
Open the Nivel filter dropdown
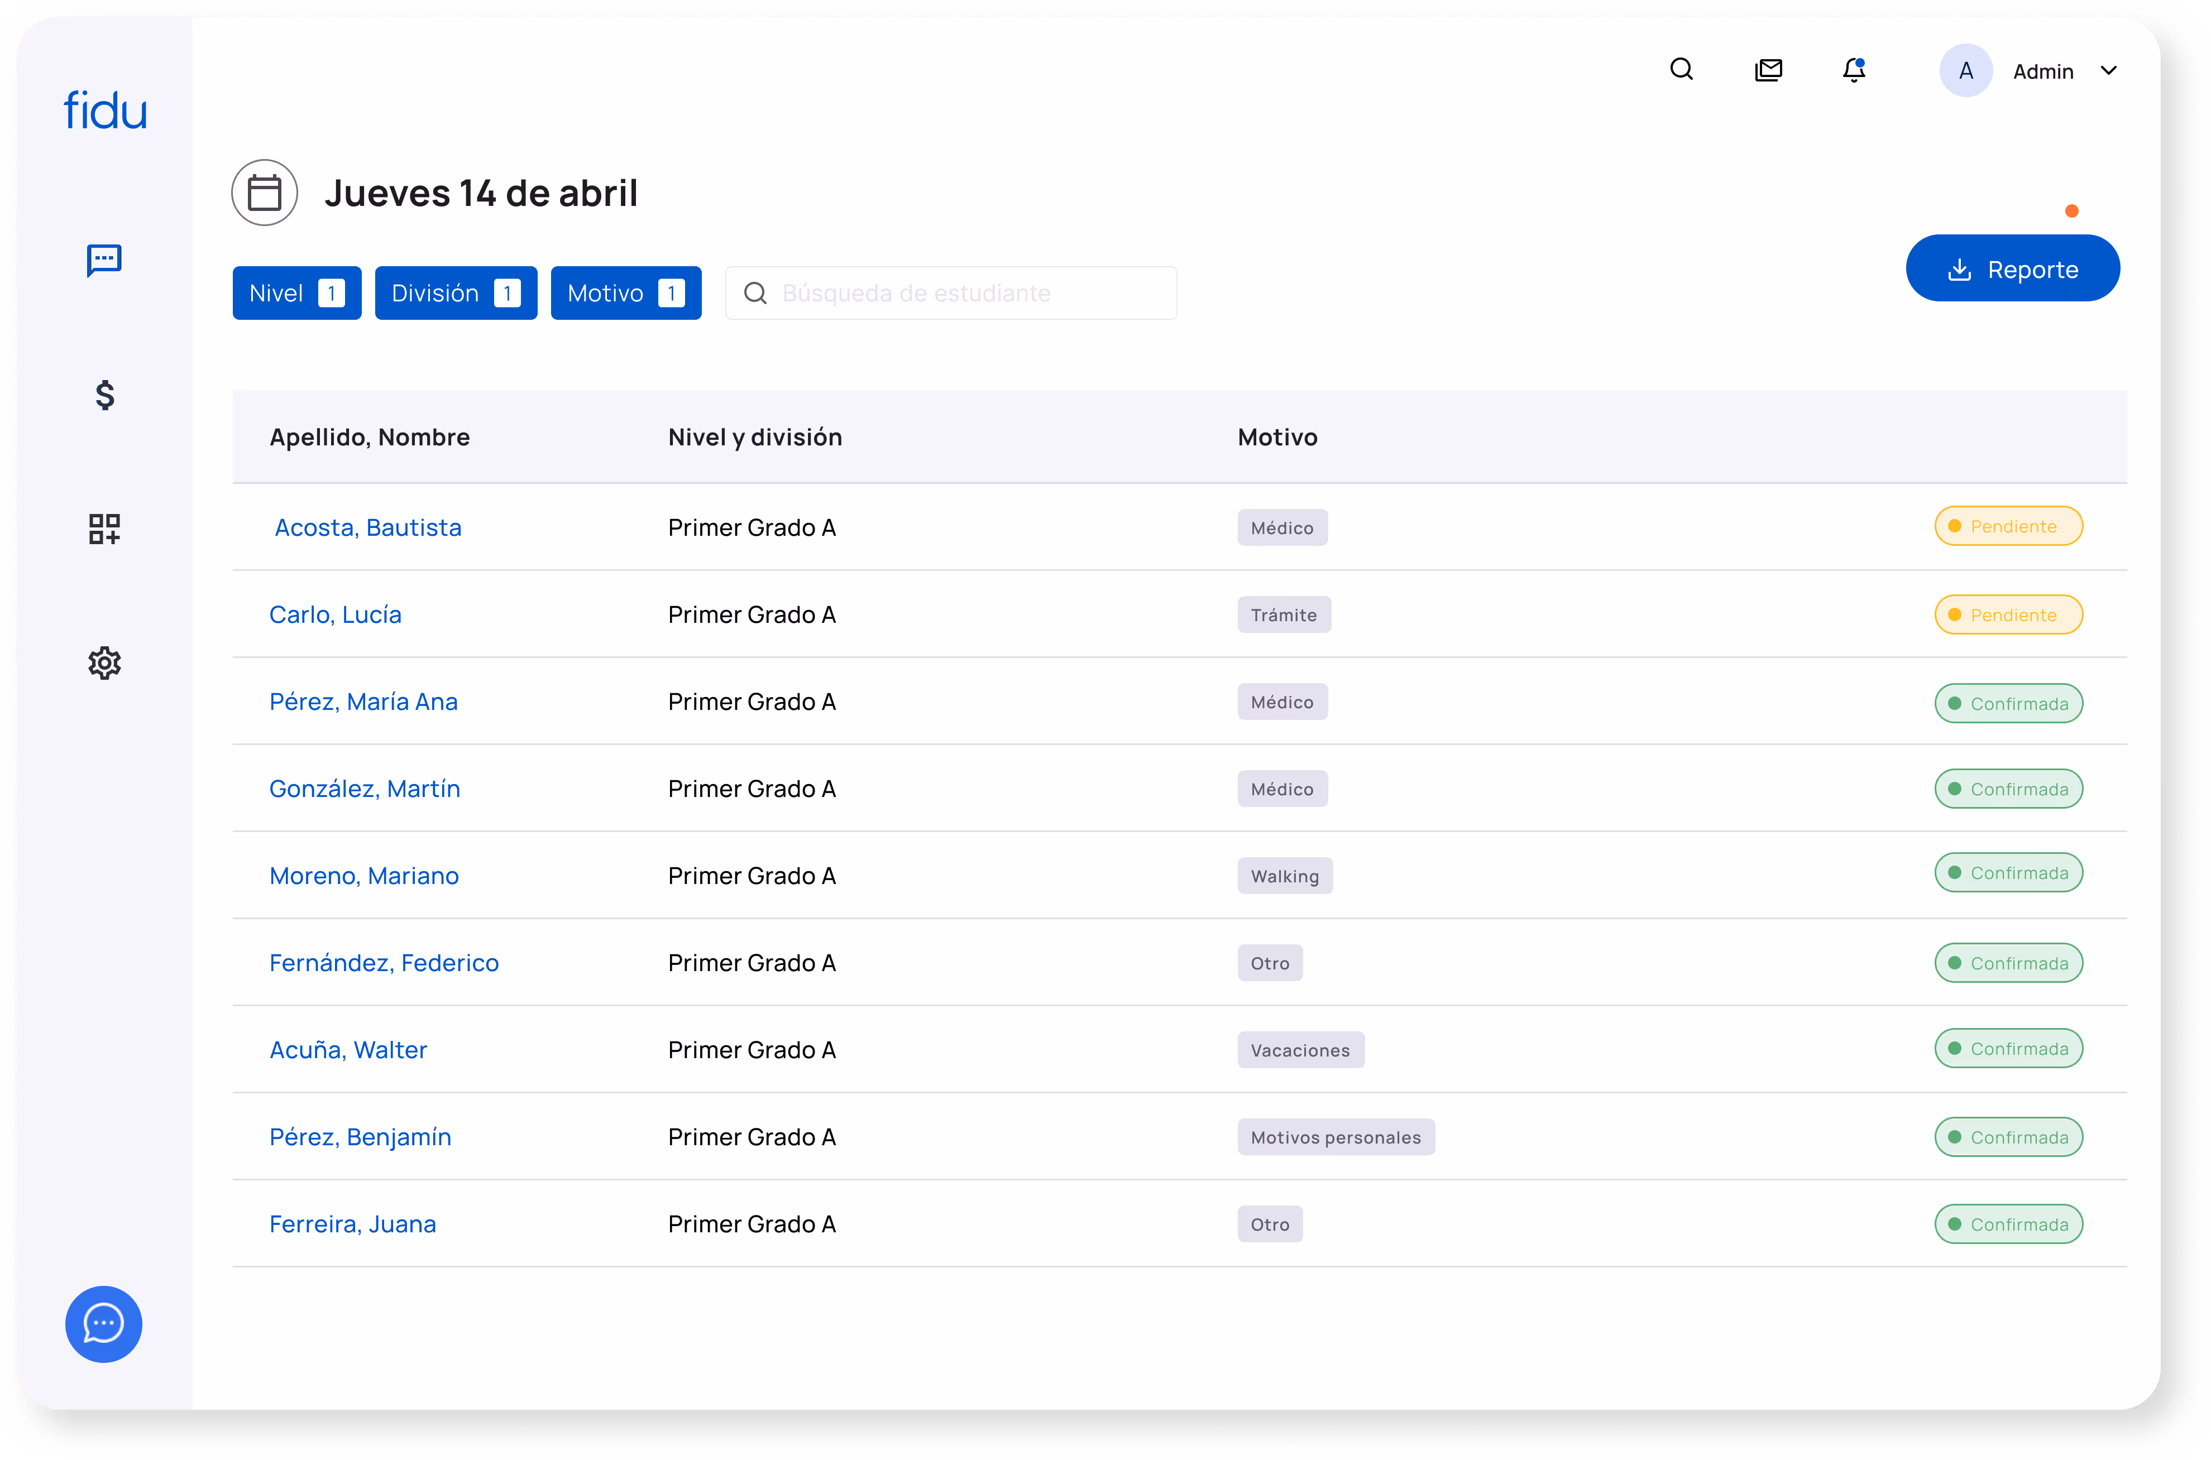[296, 294]
